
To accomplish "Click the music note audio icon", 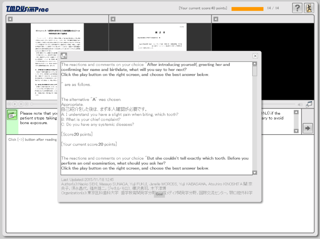I will pyautogui.click(x=309, y=104).
